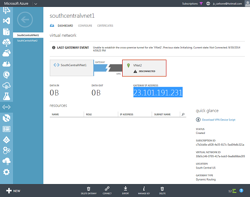Open the Traffic Manager sidebar icon

coord(6,118)
